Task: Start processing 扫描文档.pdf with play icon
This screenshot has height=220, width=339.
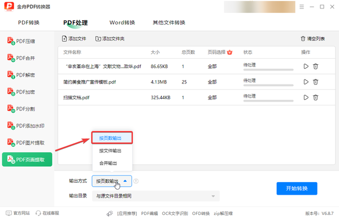Action: click(306, 98)
